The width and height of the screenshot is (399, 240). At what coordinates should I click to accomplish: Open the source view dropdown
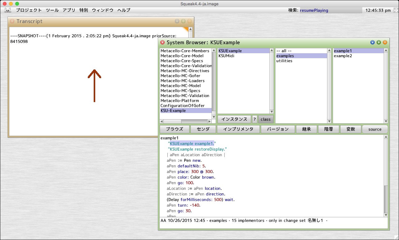pos(375,129)
